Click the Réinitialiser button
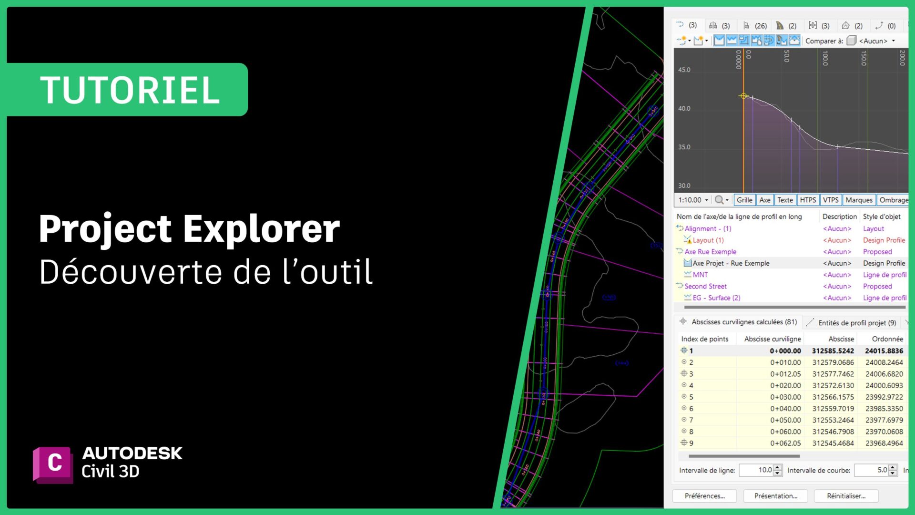915x515 pixels. pos(847,495)
